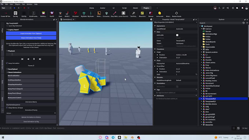Switch to the Home ribbon tab
This screenshot has width=249, height=140.
point(92,8)
